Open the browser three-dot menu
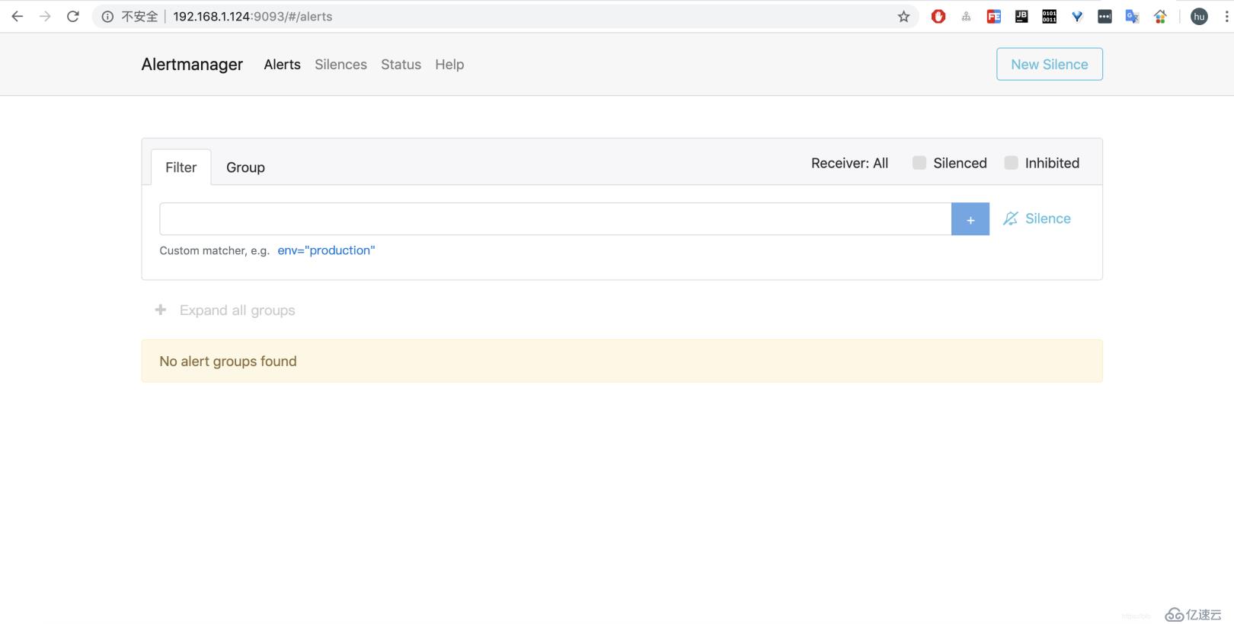 (1226, 16)
